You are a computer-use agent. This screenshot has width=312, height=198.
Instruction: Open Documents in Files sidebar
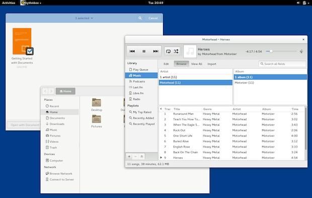(60, 118)
